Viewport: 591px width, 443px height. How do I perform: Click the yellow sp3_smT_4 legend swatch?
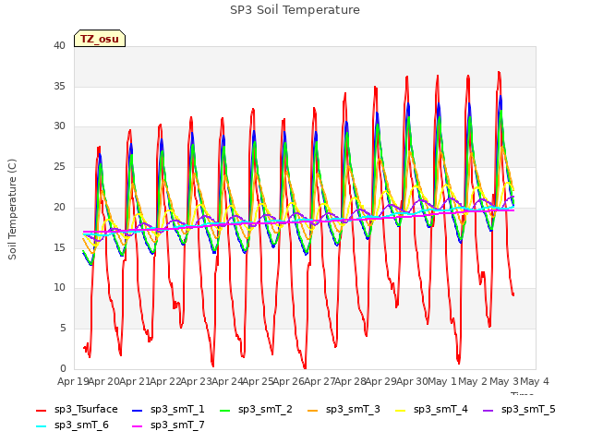pyautogui.click(x=400, y=410)
